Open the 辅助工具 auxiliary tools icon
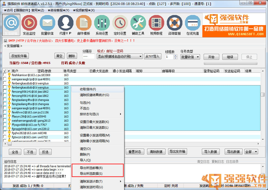 (x=138, y=25)
